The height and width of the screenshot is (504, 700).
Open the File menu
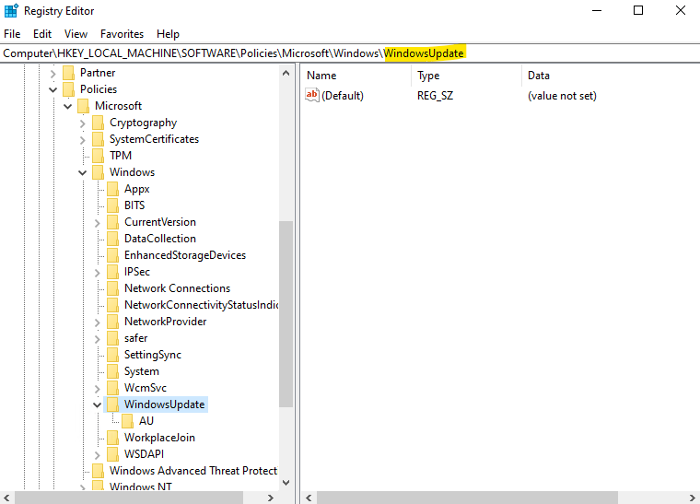(x=12, y=34)
